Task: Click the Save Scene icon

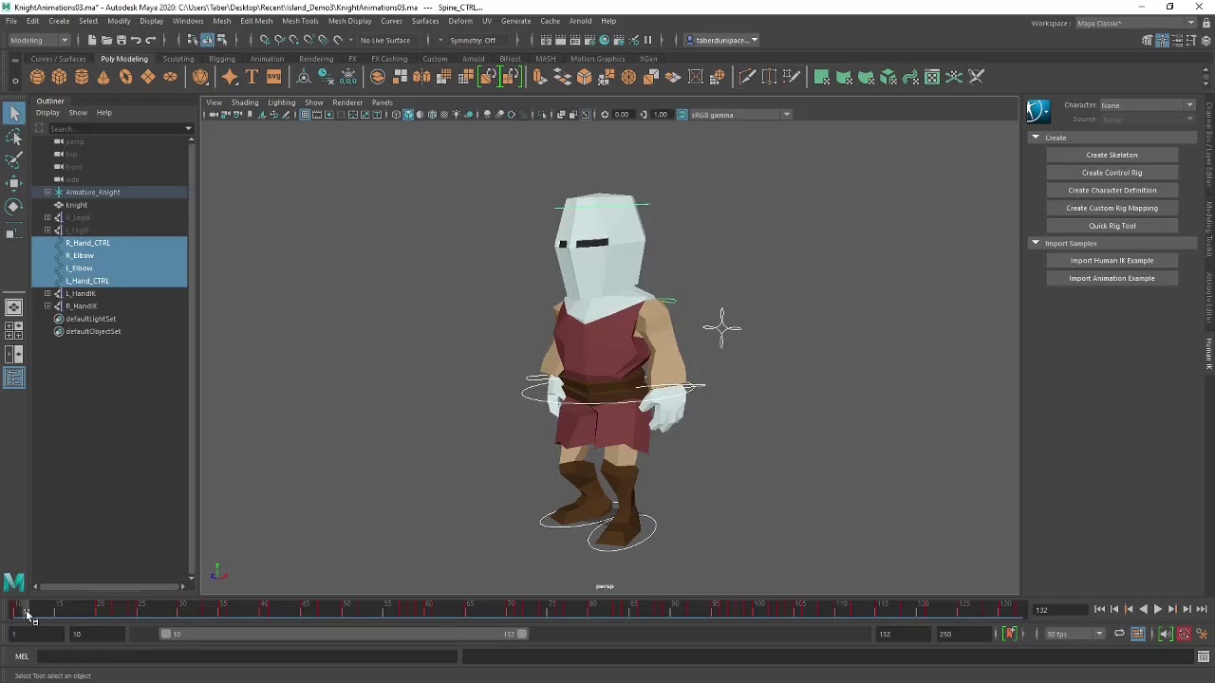Action: 121,40
